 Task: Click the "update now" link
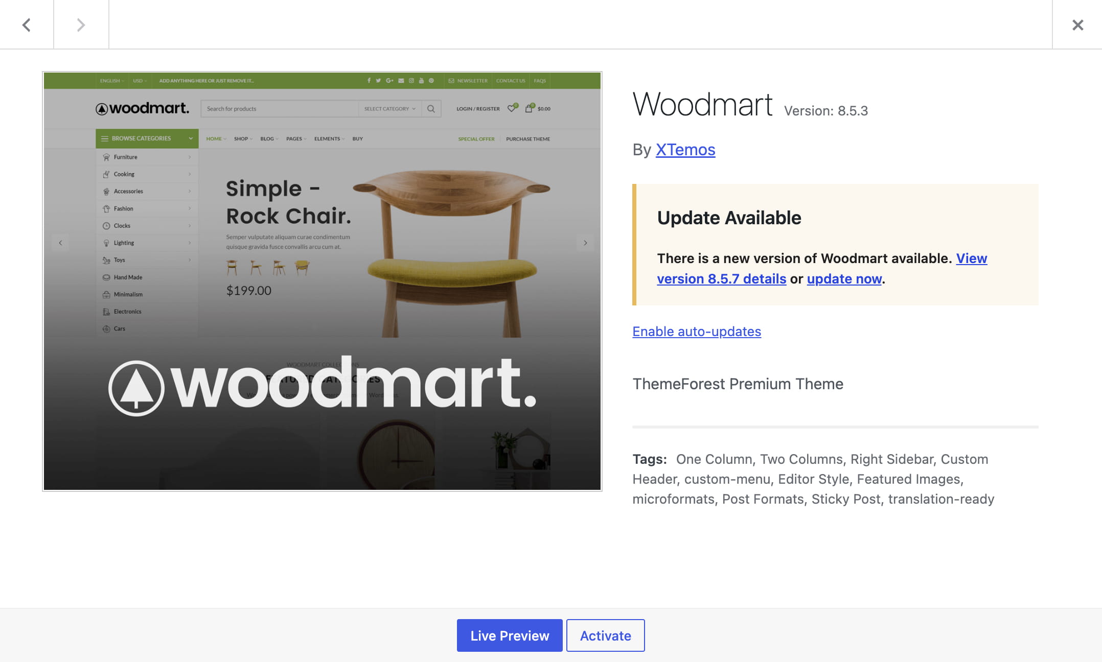(x=844, y=279)
